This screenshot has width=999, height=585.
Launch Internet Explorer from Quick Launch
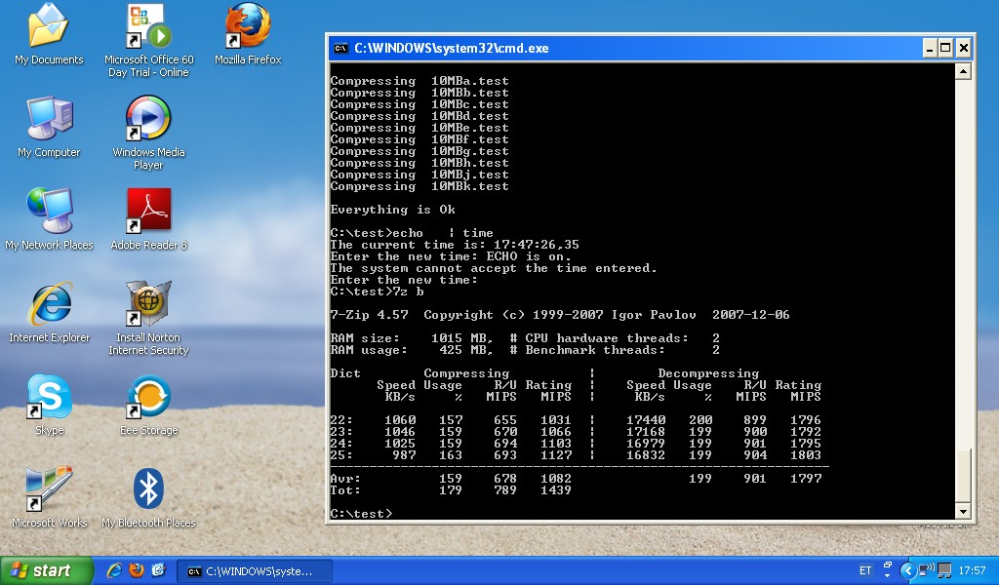point(114,570)
